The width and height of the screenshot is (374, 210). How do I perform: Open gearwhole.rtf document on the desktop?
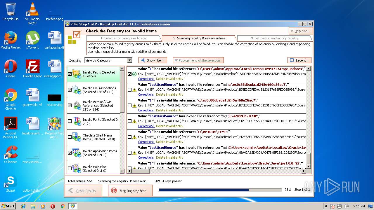click(x=32, y=97)
